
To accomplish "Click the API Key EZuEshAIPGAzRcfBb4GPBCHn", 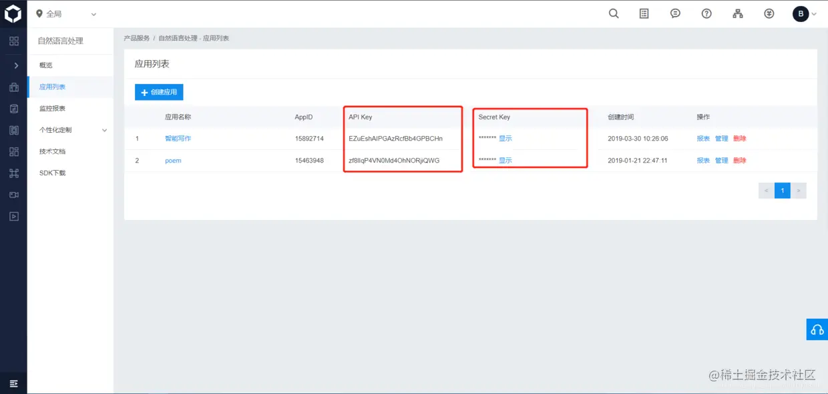I will tap(395, 139).
